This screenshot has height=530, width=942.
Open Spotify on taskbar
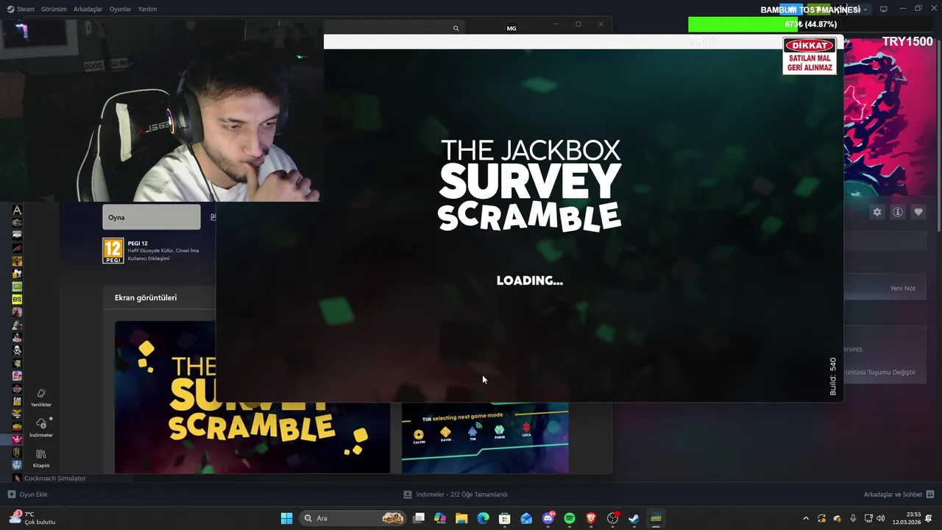point(570,518)
